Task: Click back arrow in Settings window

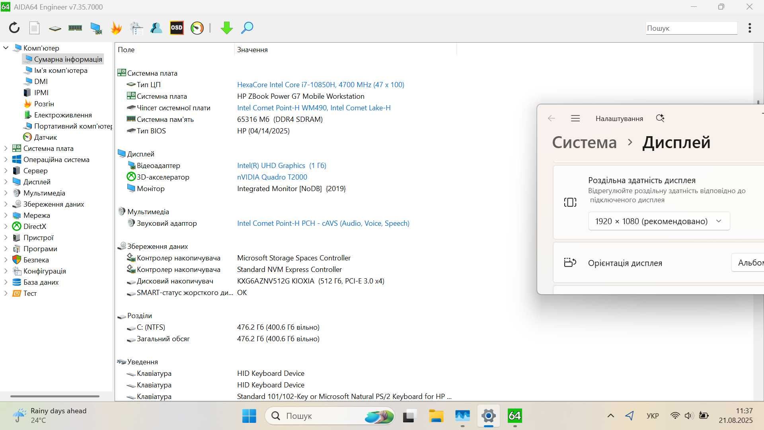Action: coord(551,118)
